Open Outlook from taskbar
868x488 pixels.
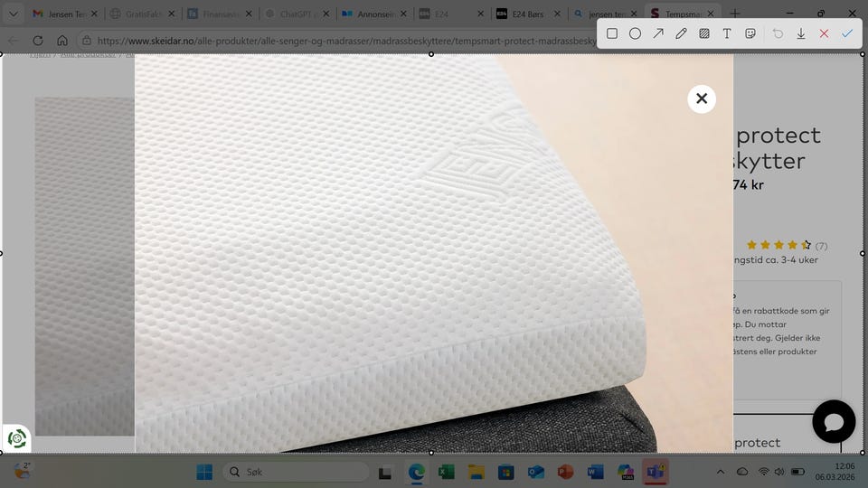click(x=536, y=472)
